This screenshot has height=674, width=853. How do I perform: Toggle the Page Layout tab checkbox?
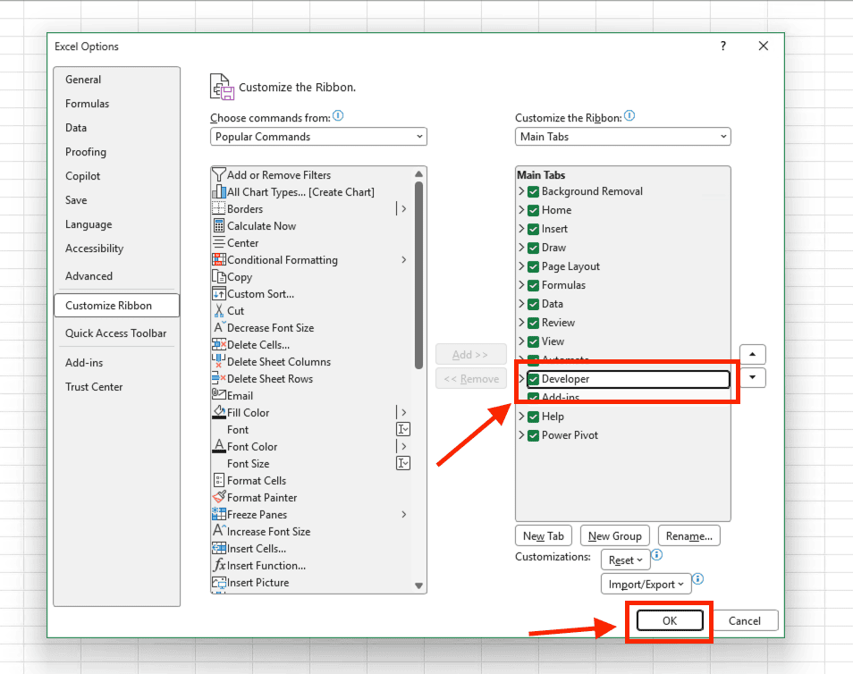point(534,266)
